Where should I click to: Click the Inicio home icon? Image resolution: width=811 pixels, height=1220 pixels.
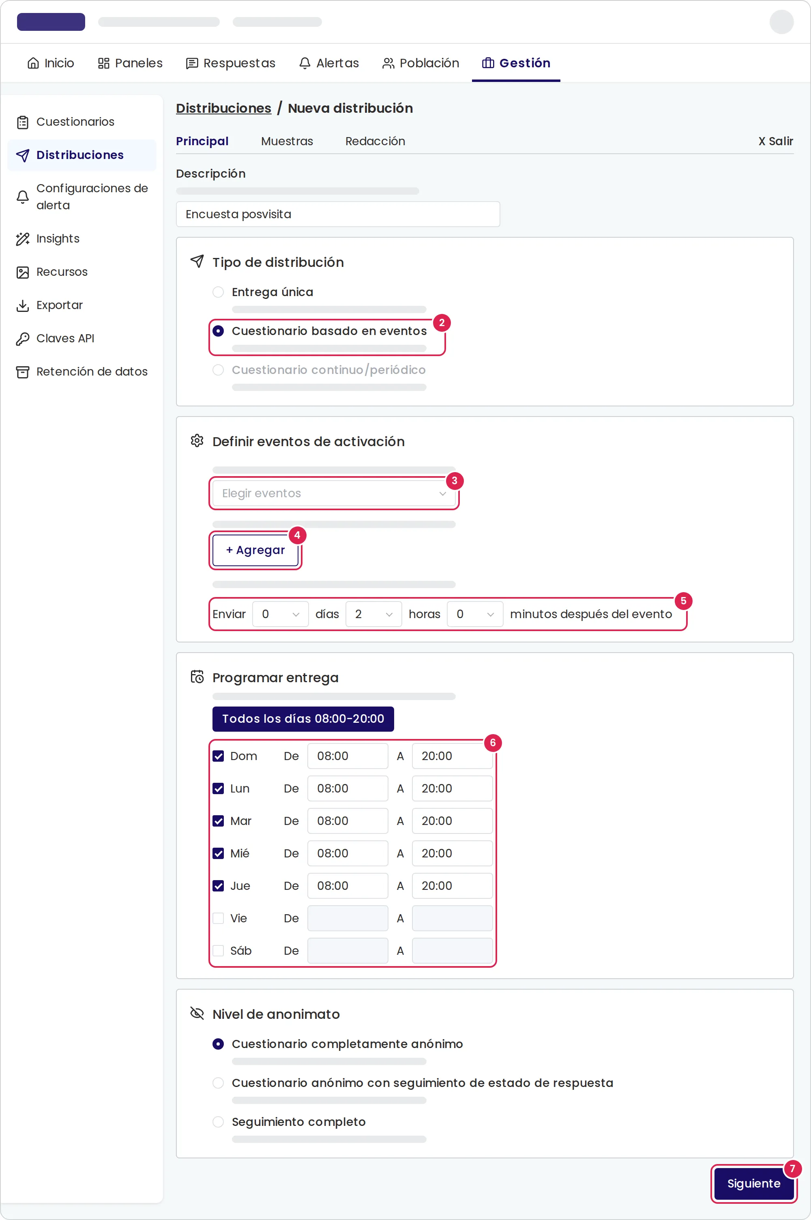33,63
